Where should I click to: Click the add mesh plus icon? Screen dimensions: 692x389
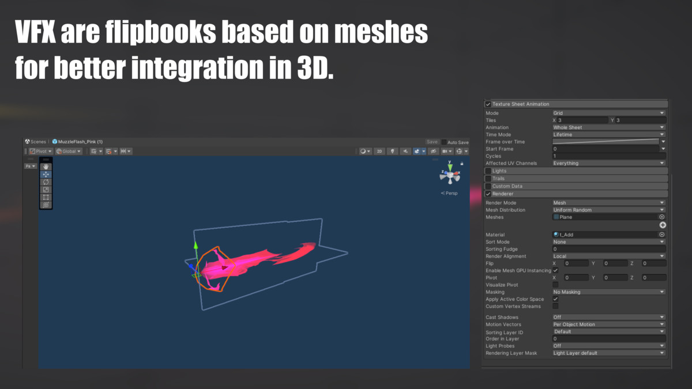(x=662, y=225)
